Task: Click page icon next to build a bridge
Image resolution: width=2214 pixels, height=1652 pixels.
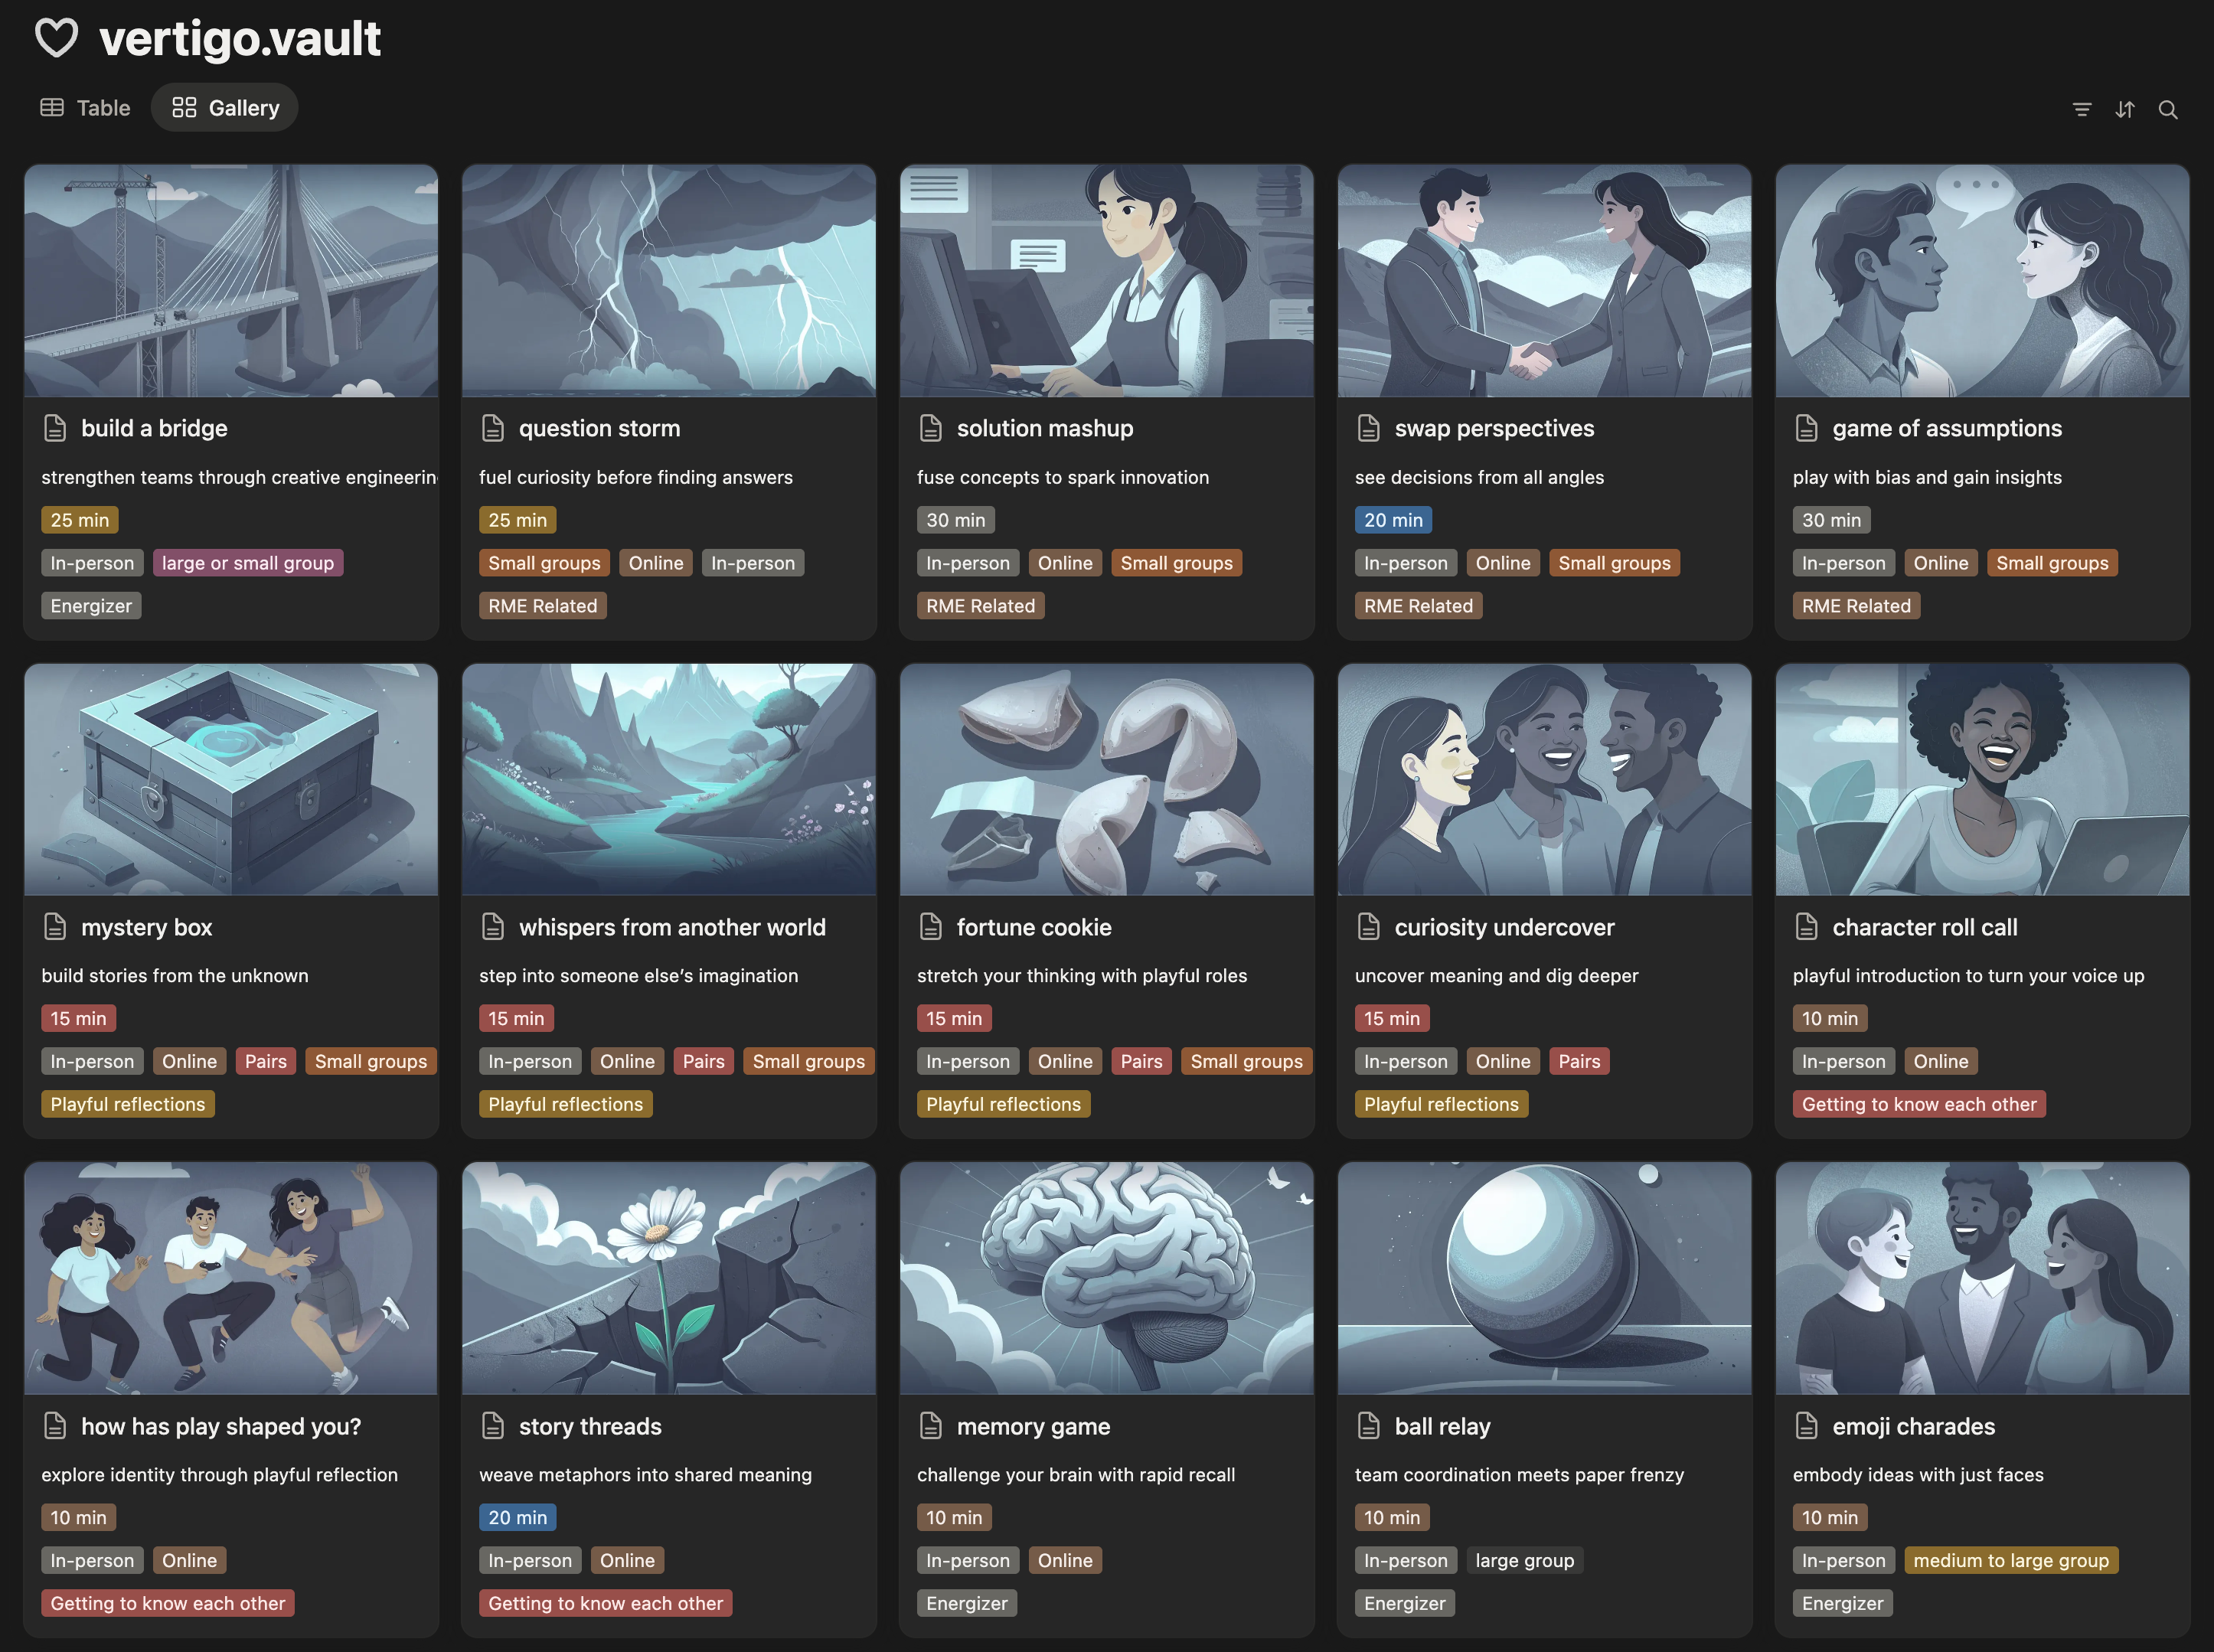Action: (x=55, y=428)
